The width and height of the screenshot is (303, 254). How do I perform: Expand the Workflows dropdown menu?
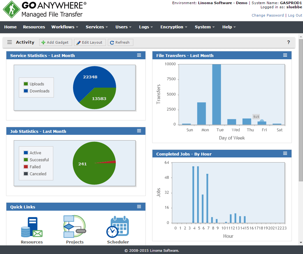tap(65, 27)
